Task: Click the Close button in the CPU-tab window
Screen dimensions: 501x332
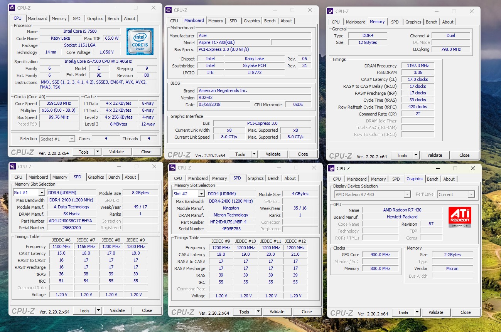Action: pos(146,152)
